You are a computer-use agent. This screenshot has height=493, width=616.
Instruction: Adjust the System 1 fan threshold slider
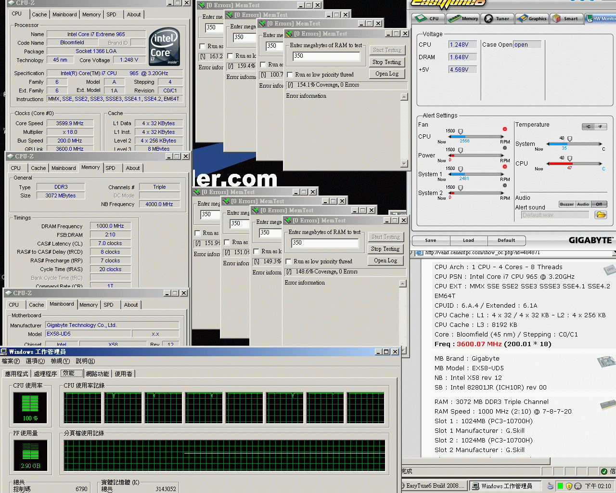pyautogui.click(x=461, y=169)
